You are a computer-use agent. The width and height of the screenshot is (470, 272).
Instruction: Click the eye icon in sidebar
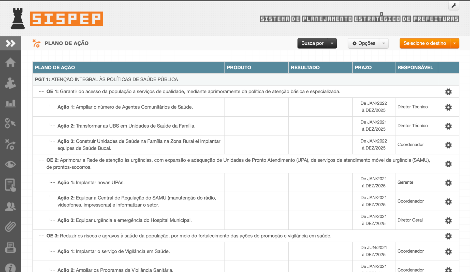tap(10, 164)
